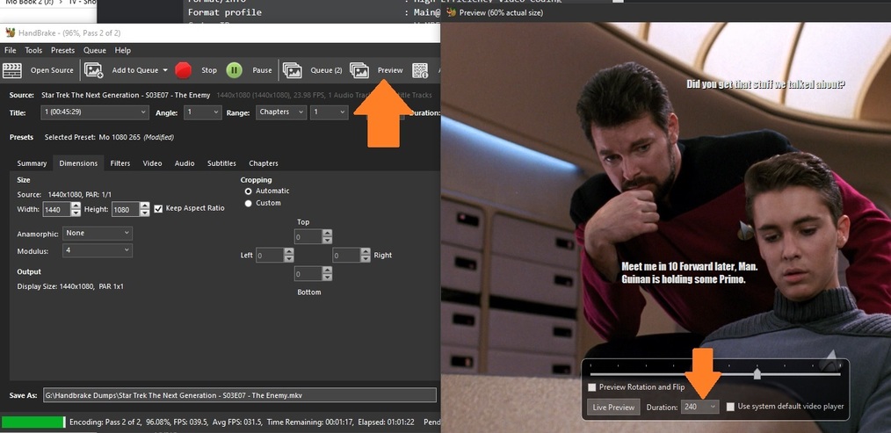Click the green encoding progress bar
This screenshot has width=891, height=433.
[33, 422]
